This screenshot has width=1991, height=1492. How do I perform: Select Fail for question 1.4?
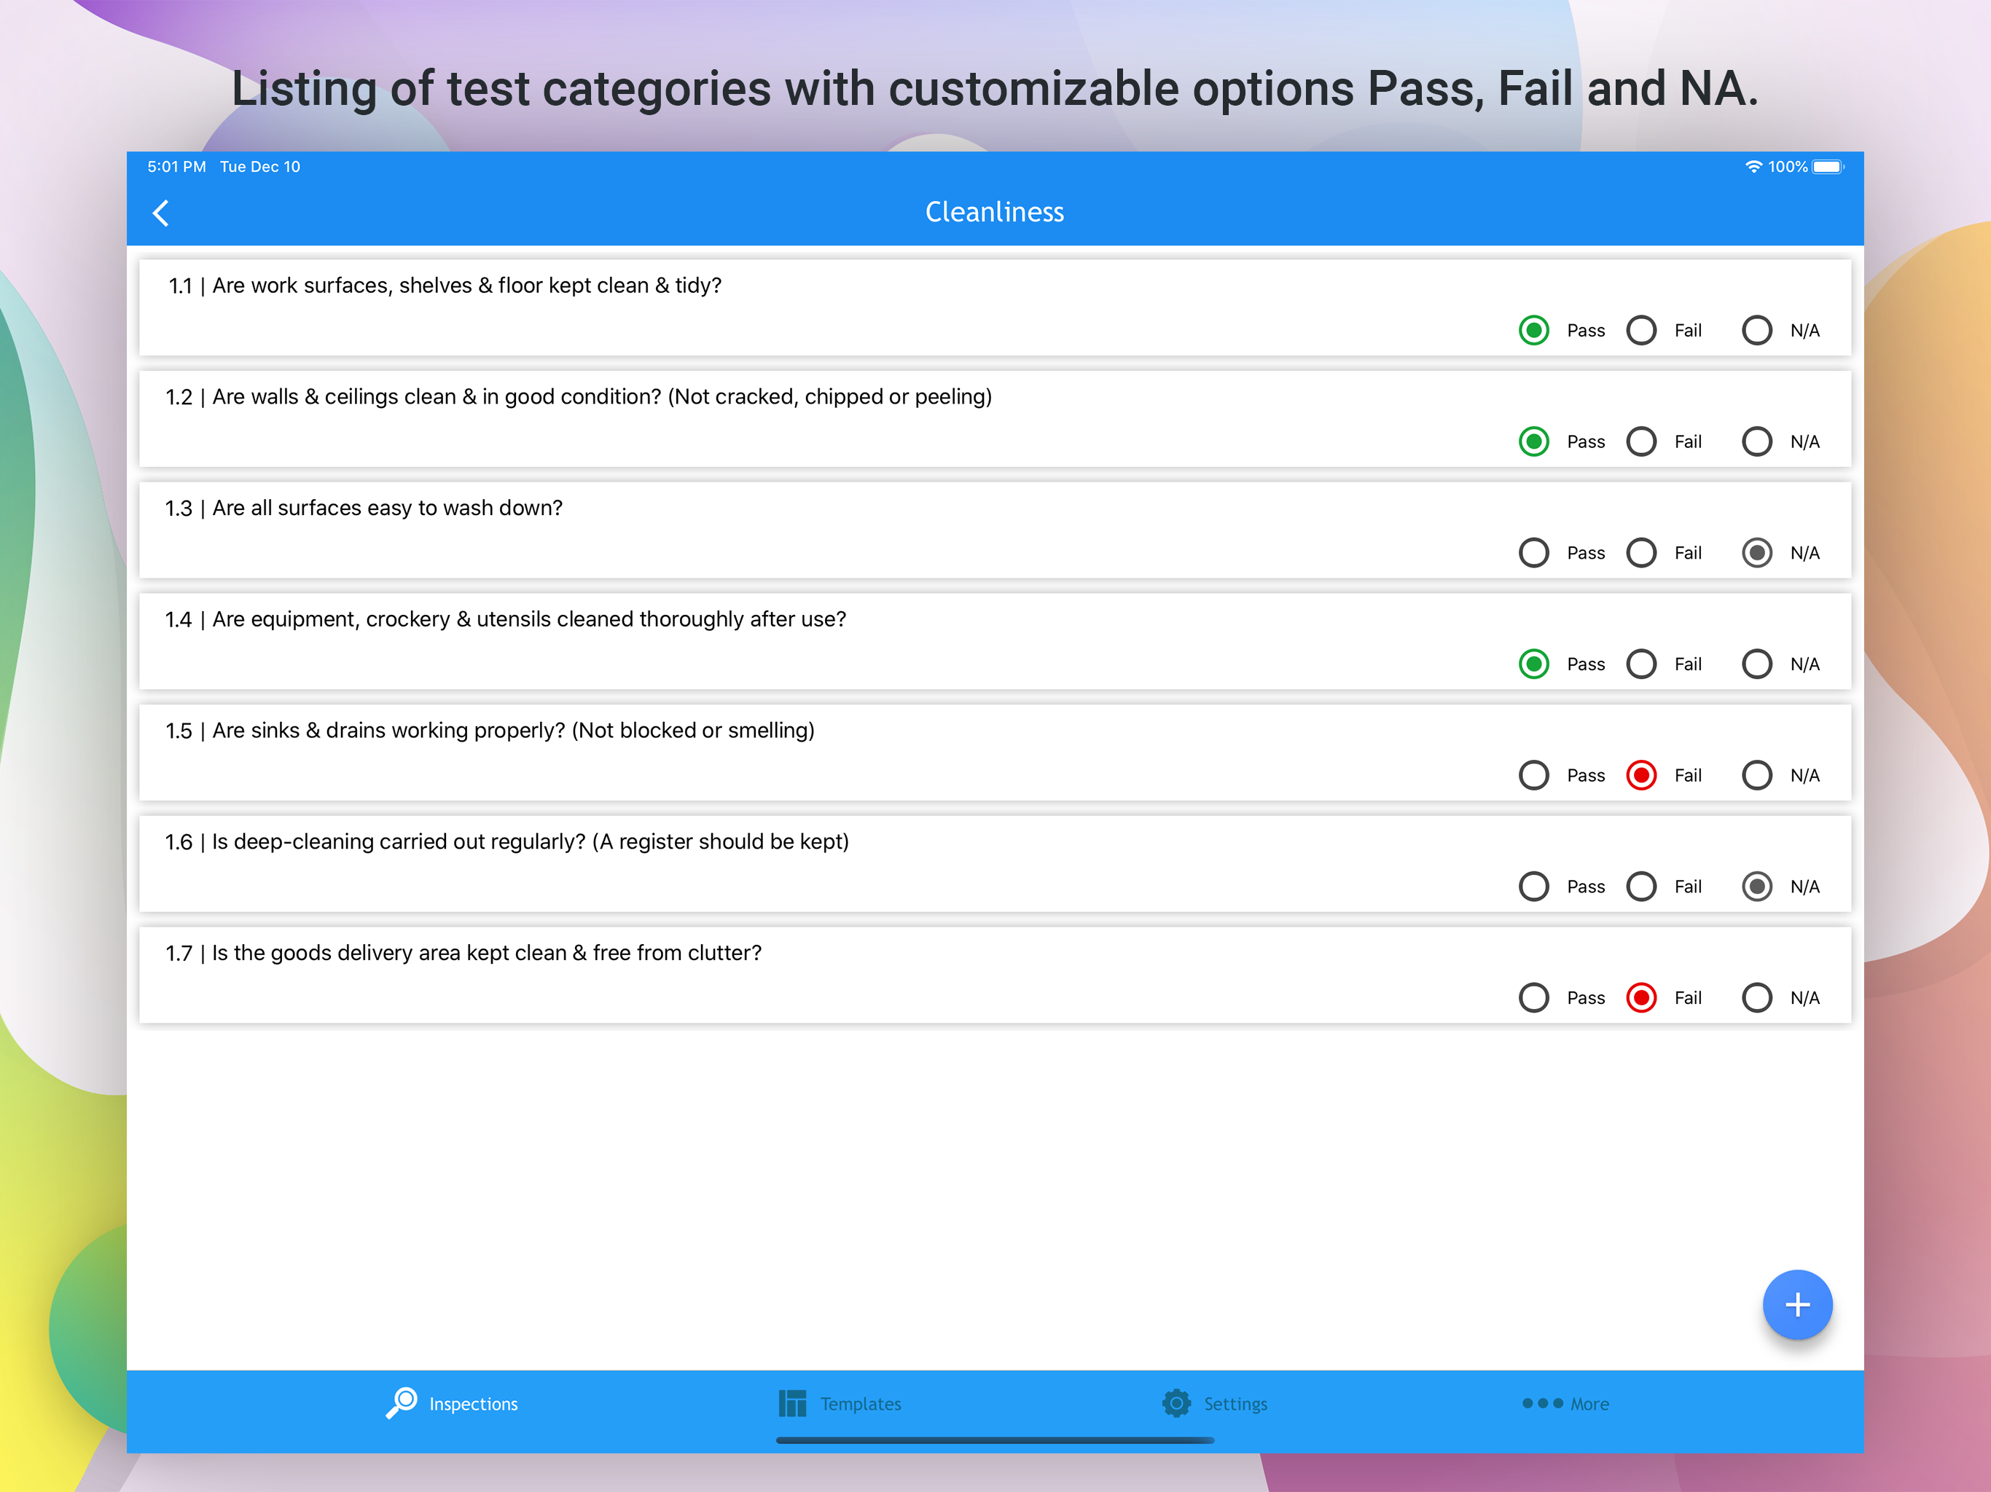pyautogui.click(x=1641, y=664)
